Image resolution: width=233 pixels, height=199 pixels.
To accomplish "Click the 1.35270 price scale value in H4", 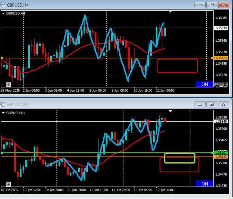I will 221,52.
